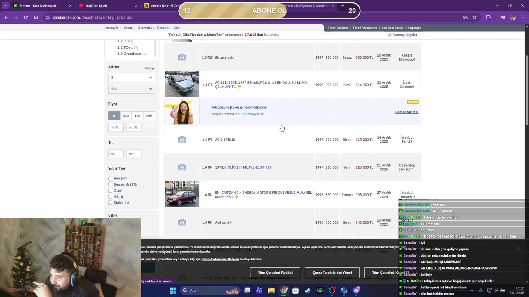Image resolution: width=529 pixels, height=297 pixels.
Task: Open the EN-CAR'DAN 1.4 ENERGY MOTOR listing
Action: click(x=264, y=195)
